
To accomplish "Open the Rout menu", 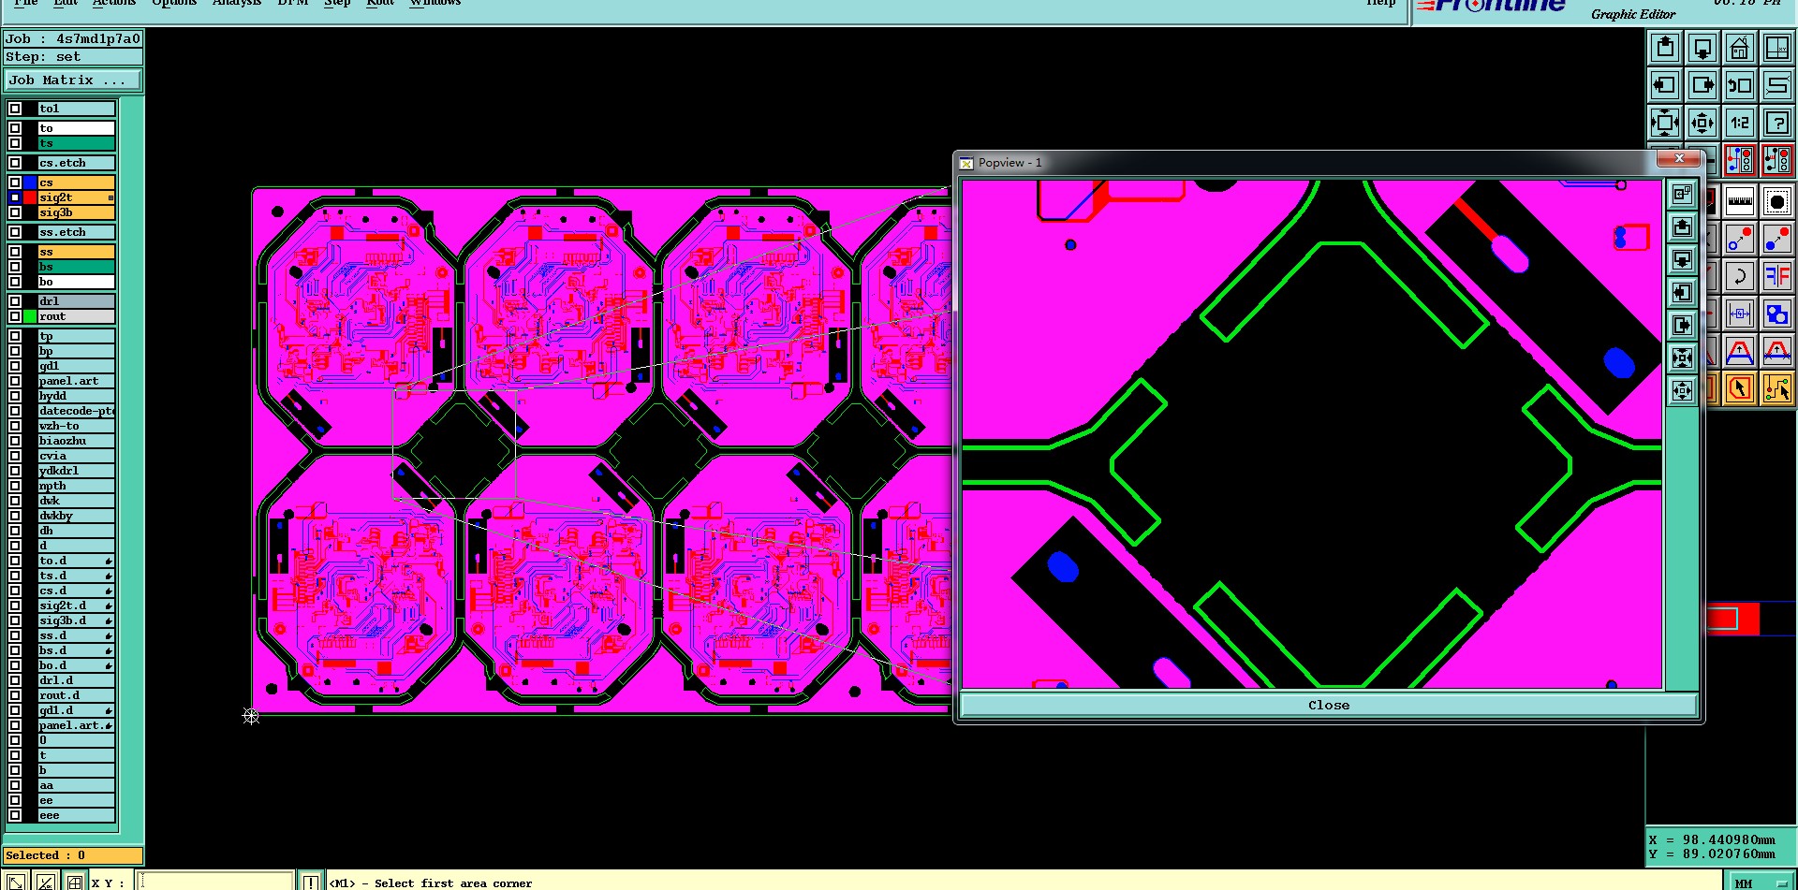I will (x=380, y=3).
